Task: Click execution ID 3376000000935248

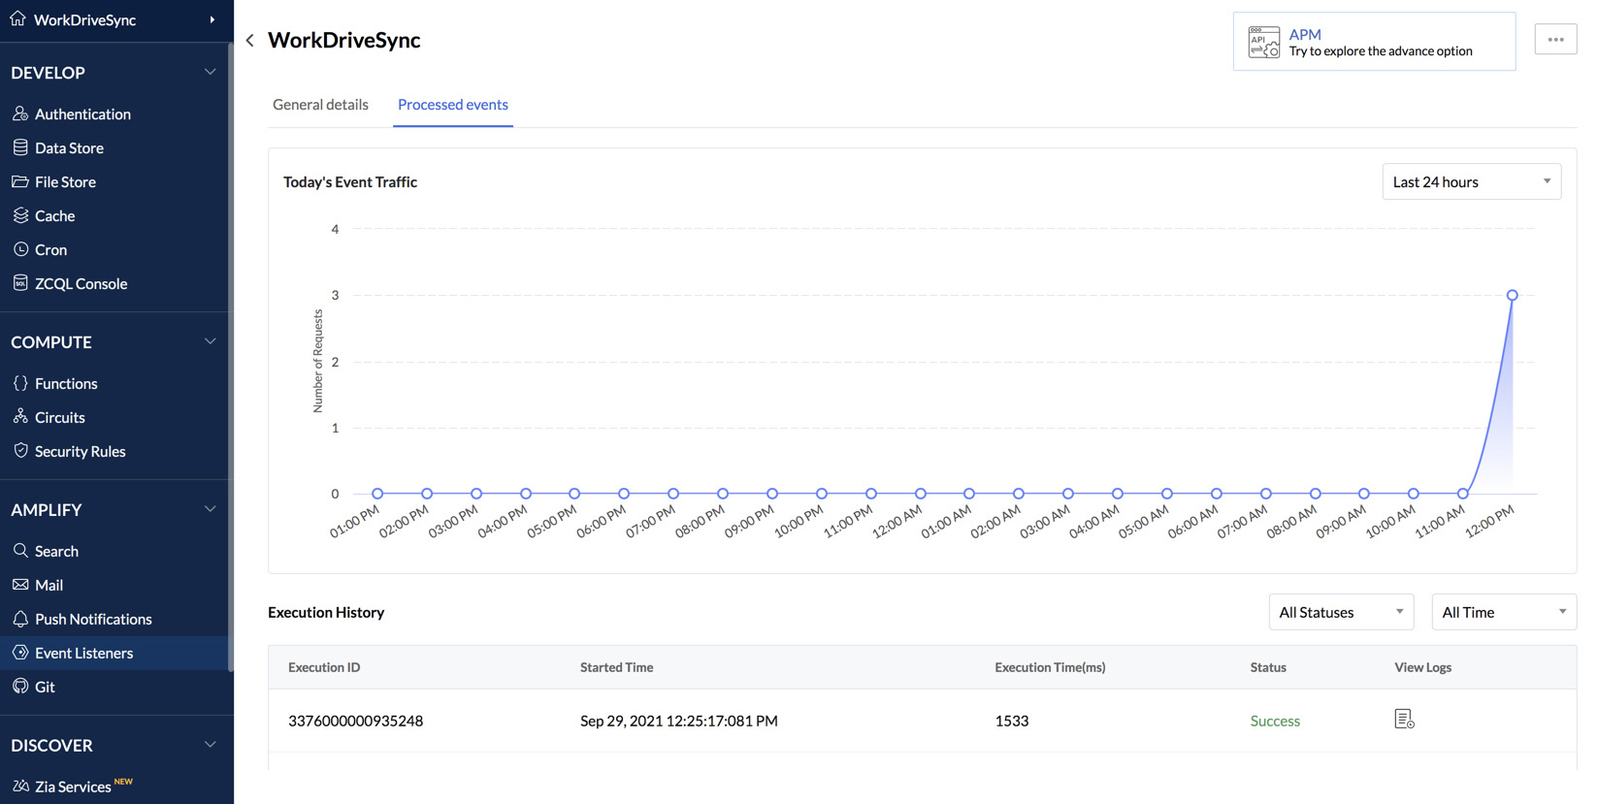Action: [x=355, y=722]
